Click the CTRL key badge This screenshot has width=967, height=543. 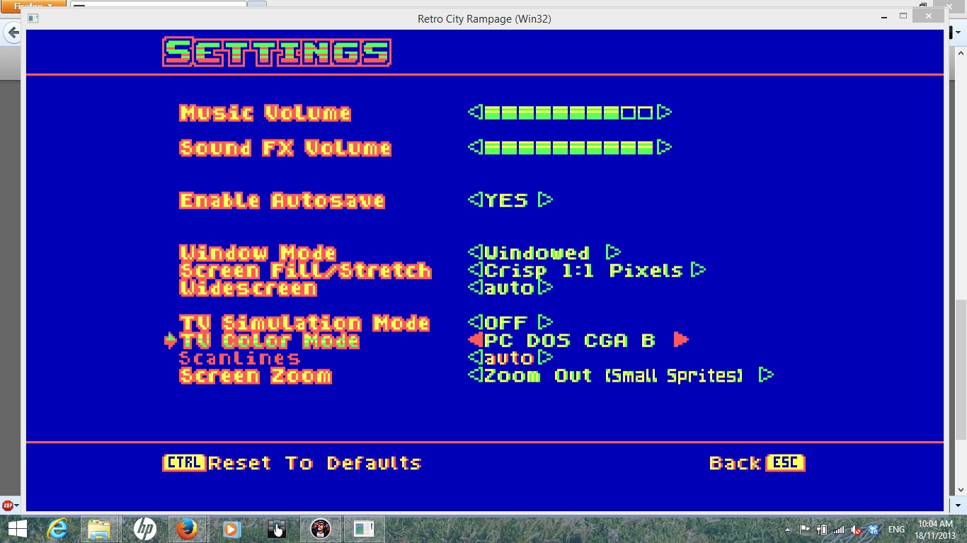tap(184, 463)
